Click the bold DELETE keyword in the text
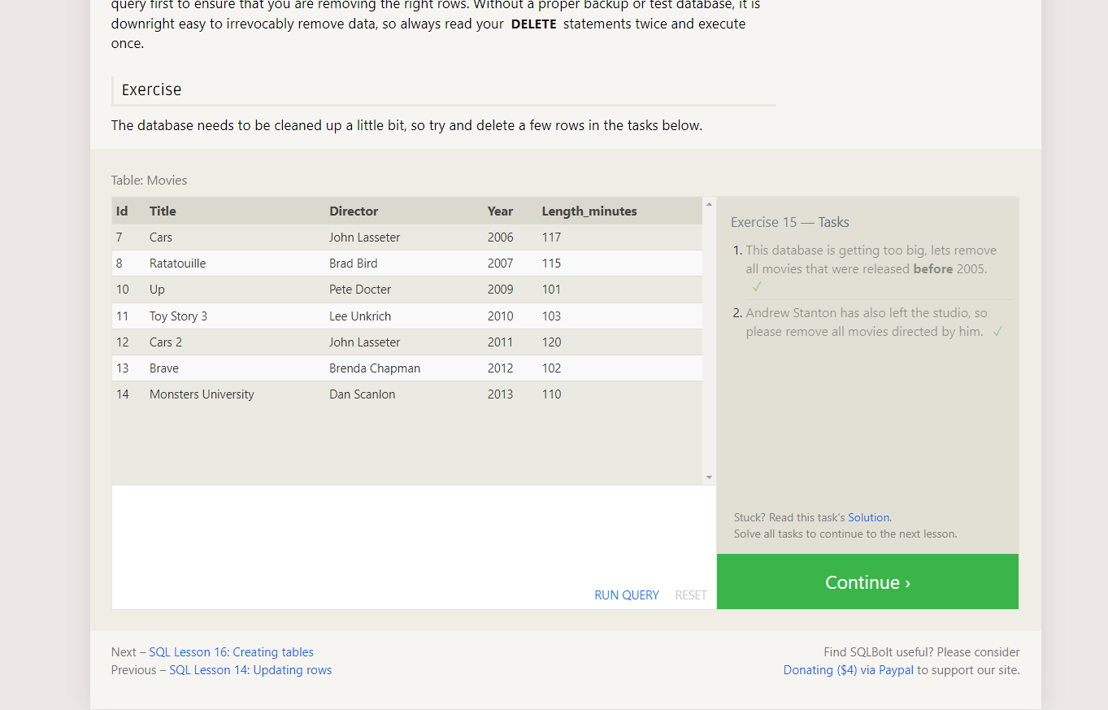 534,24
